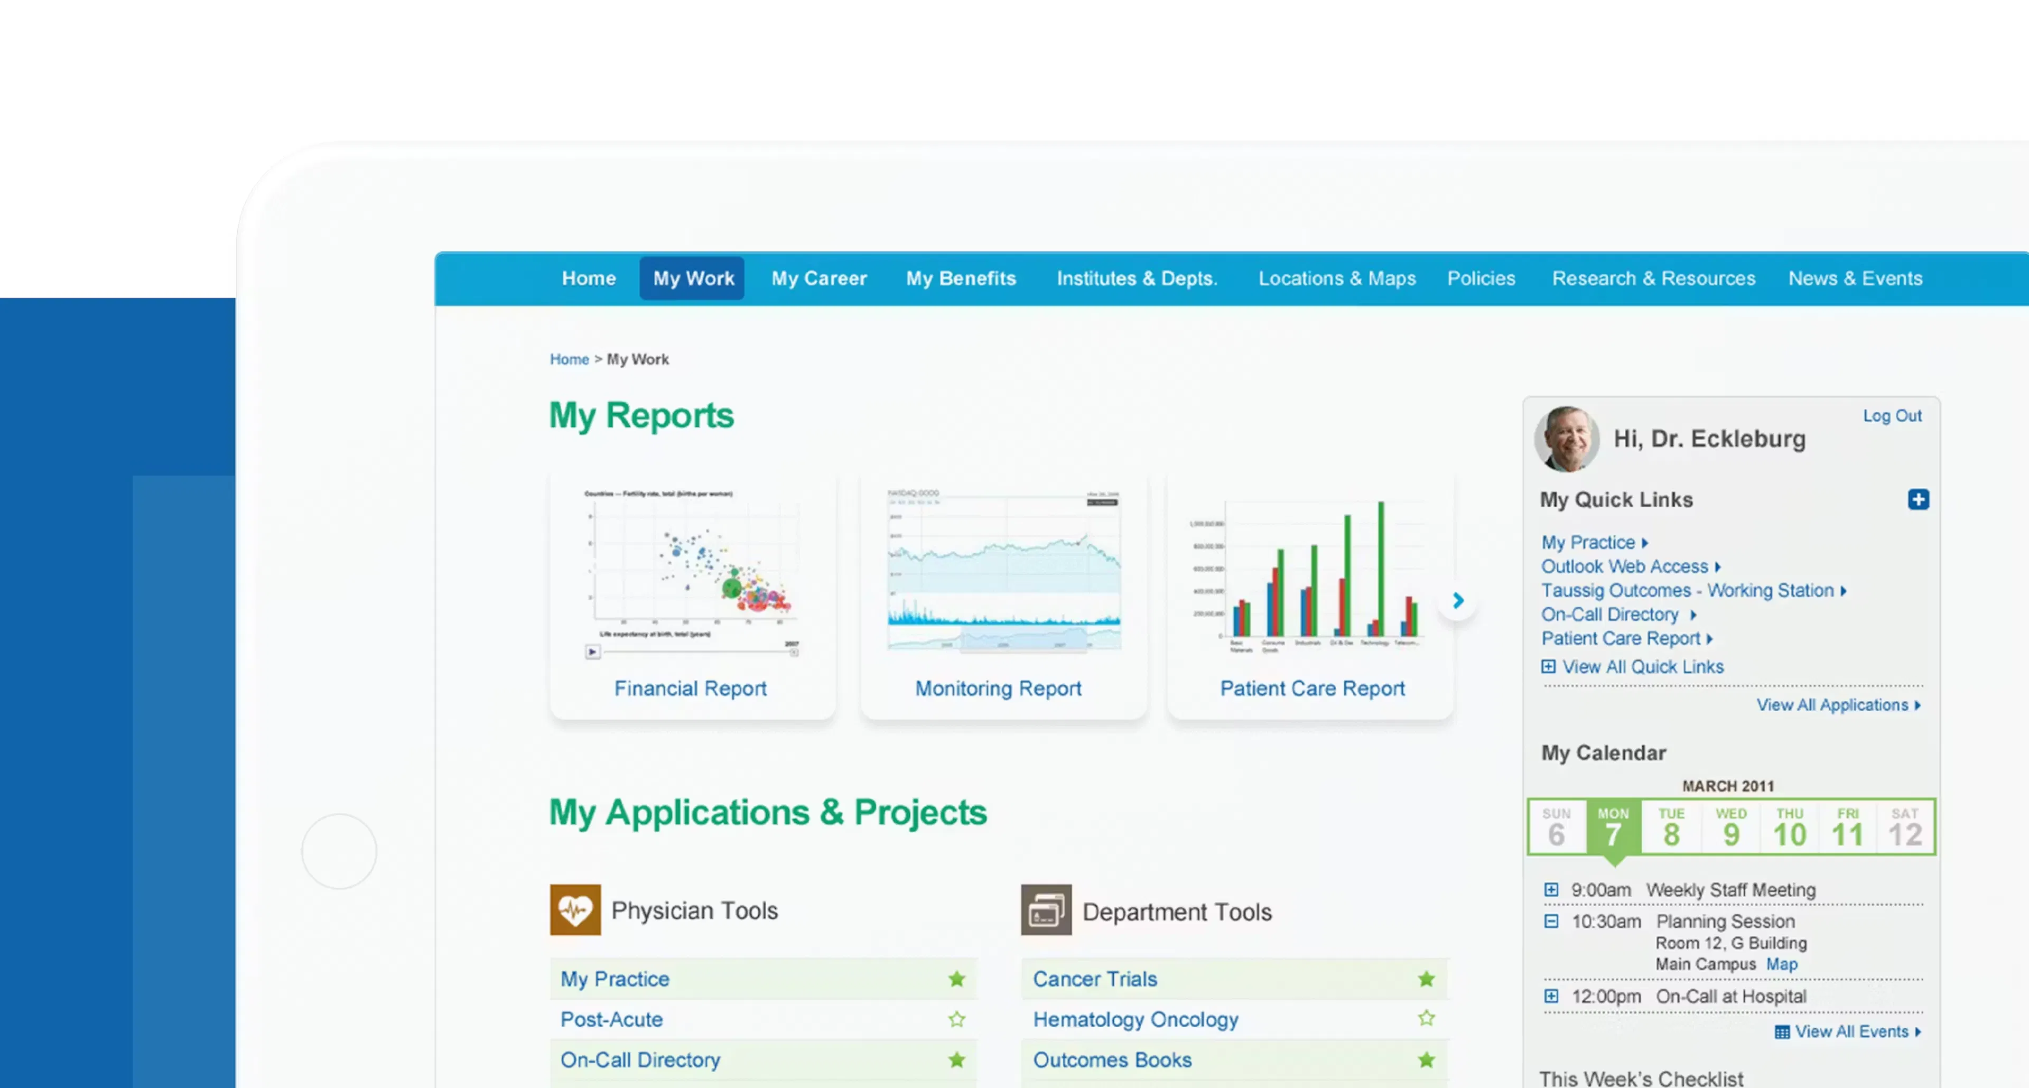
Task: Open the Policies navigation tab
Action: point(1481,278)
